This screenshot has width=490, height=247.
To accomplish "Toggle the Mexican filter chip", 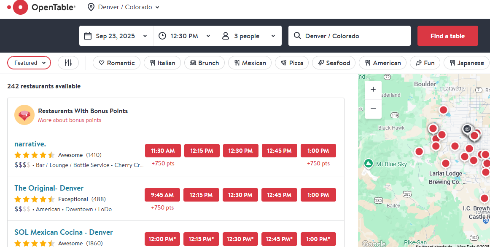I will pyautogui.click(x=250, y=63).
